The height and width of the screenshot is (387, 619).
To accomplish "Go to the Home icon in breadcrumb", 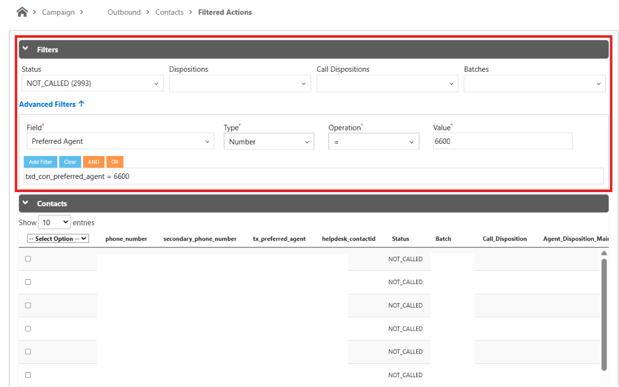I will (x=22, y=12).
